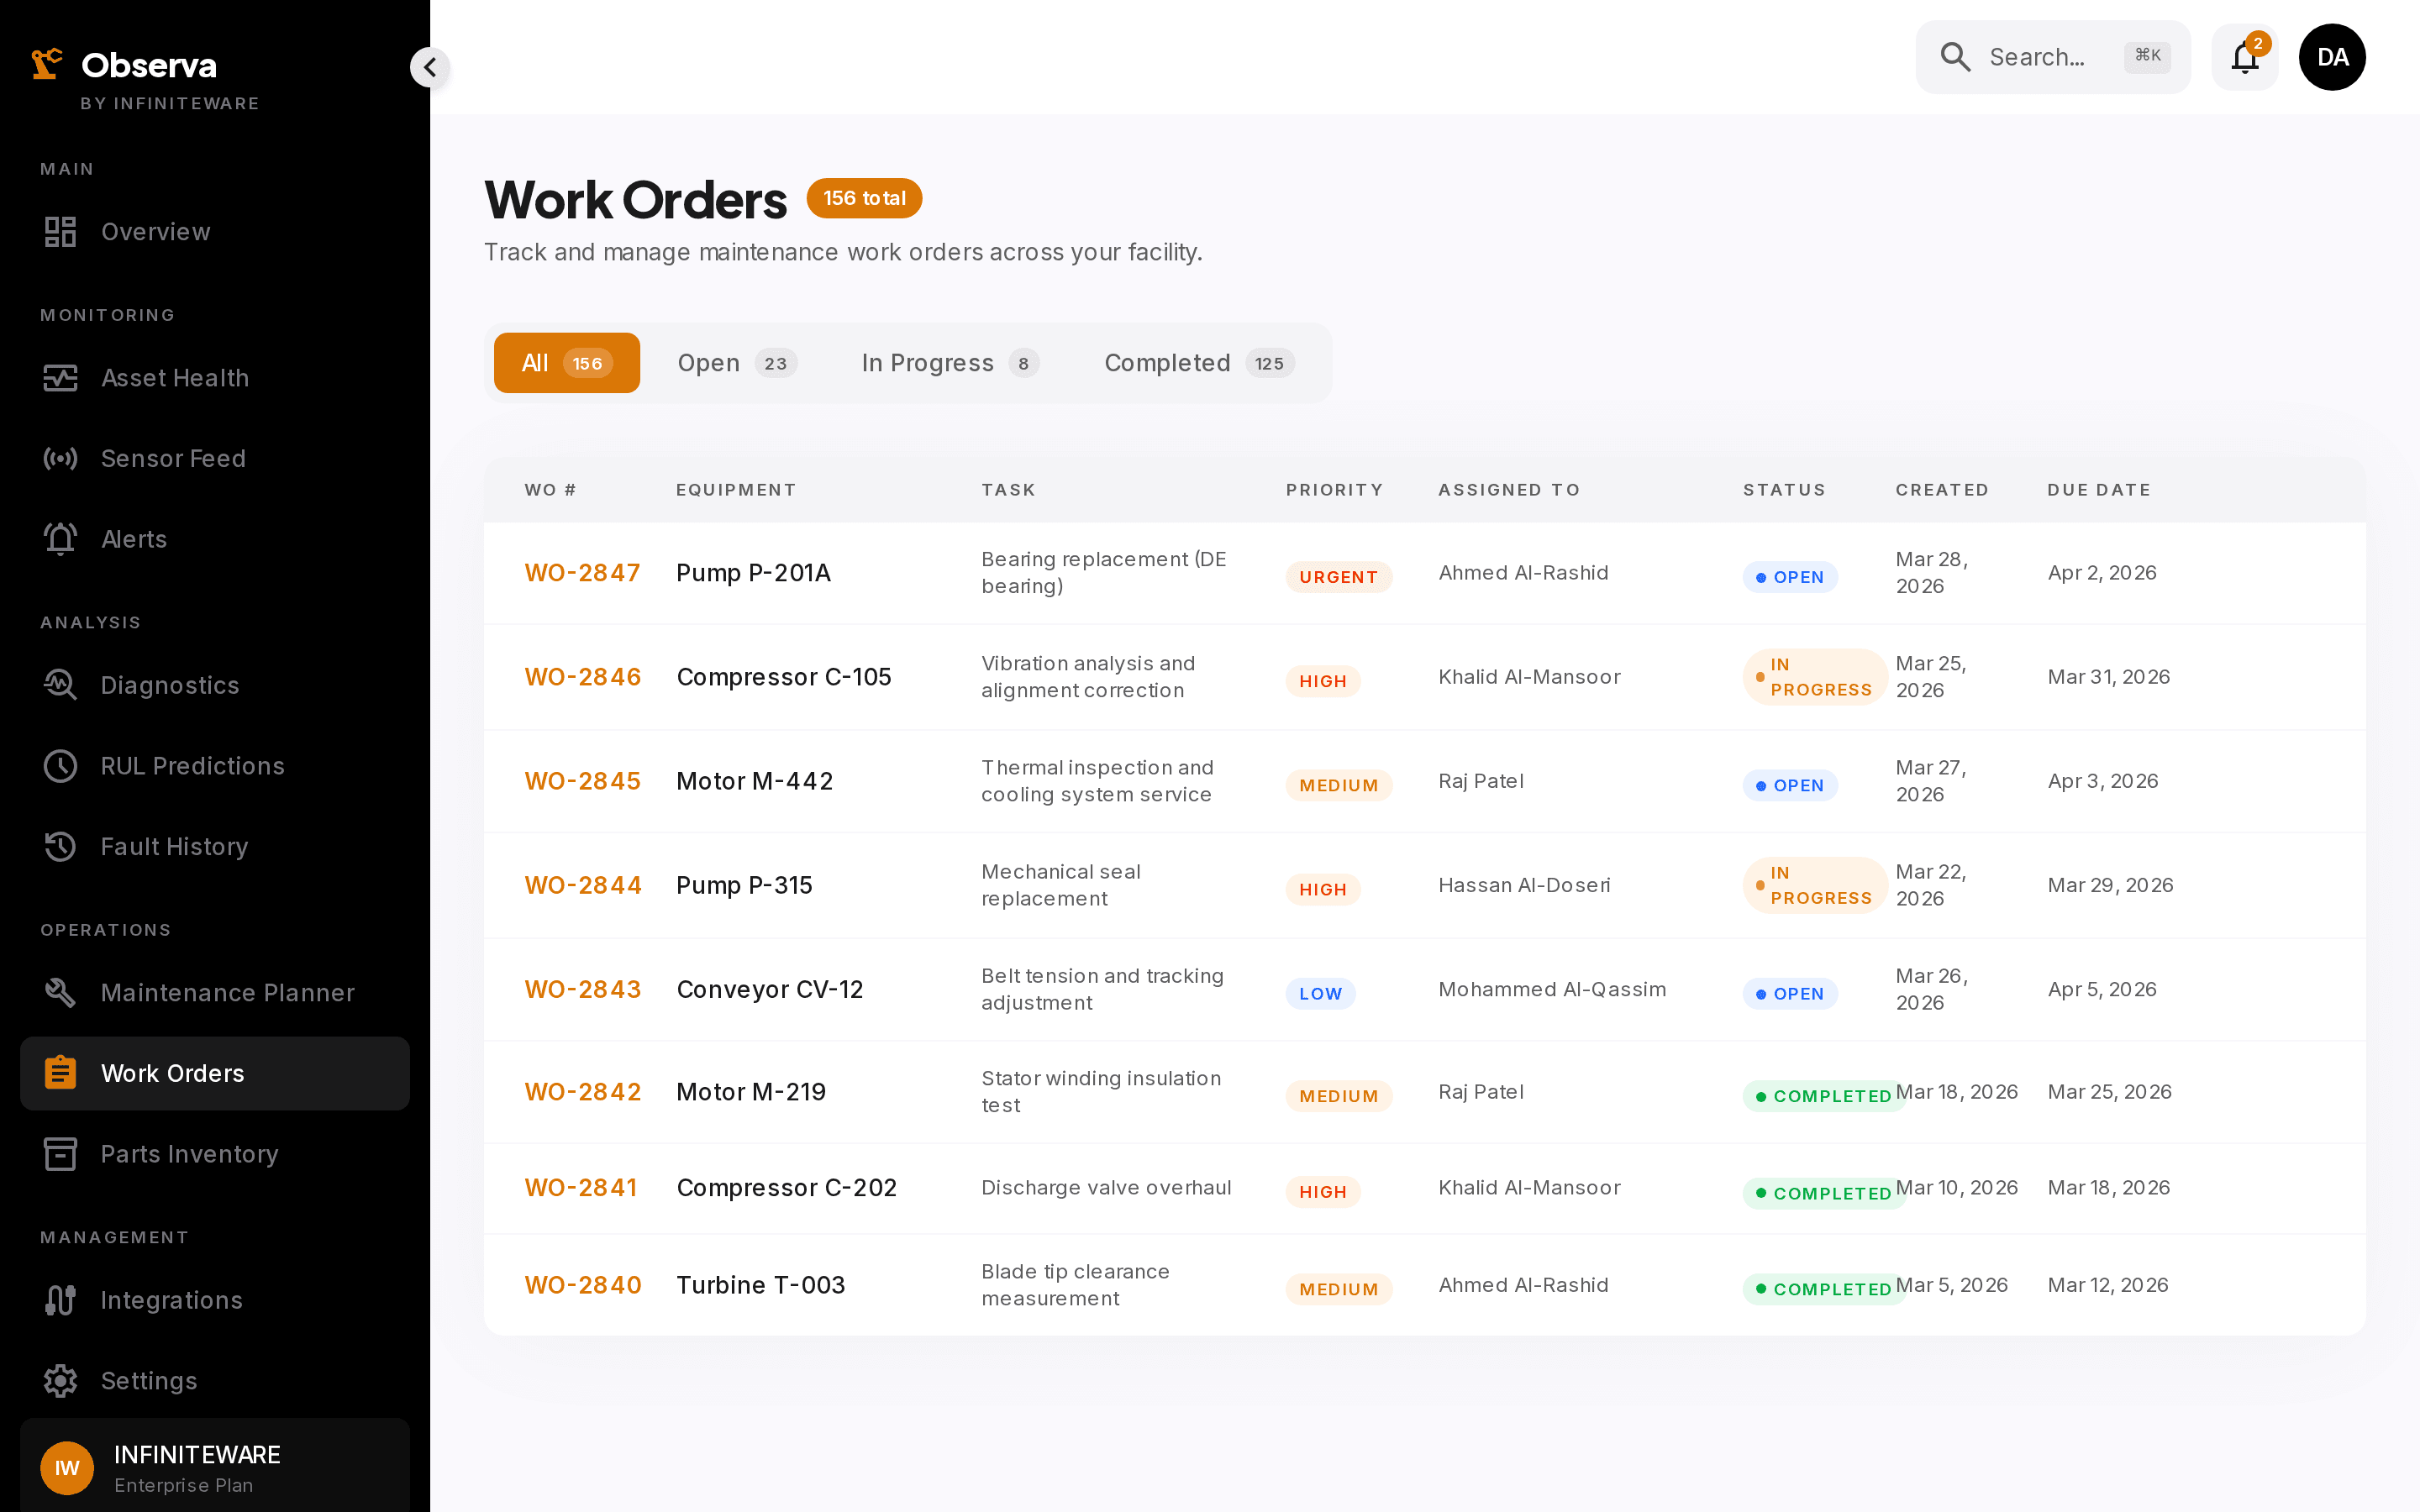The image size is (2420, 1512).
Task: Switch to the Completed tab
Action: coord(1199,363)
